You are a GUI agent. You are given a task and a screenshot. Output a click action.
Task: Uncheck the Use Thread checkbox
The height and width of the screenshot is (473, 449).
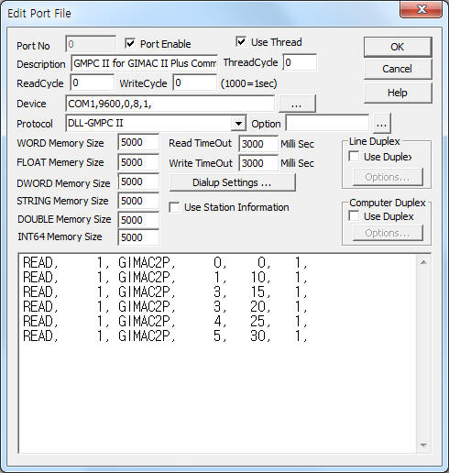point(241,41)
